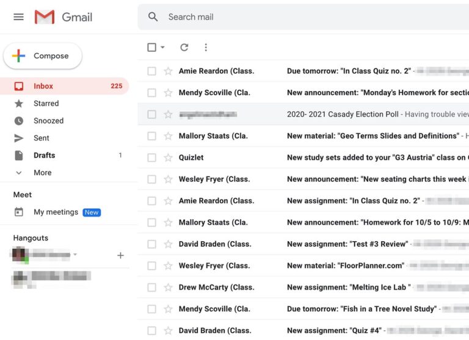Tick the Melting Ice Lab email checkbox
This screenshot has width=469, height=340.
pyautogui.click(x=151, y=288)
